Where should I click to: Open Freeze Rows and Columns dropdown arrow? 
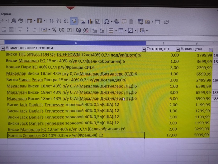[x=152, y=22]
